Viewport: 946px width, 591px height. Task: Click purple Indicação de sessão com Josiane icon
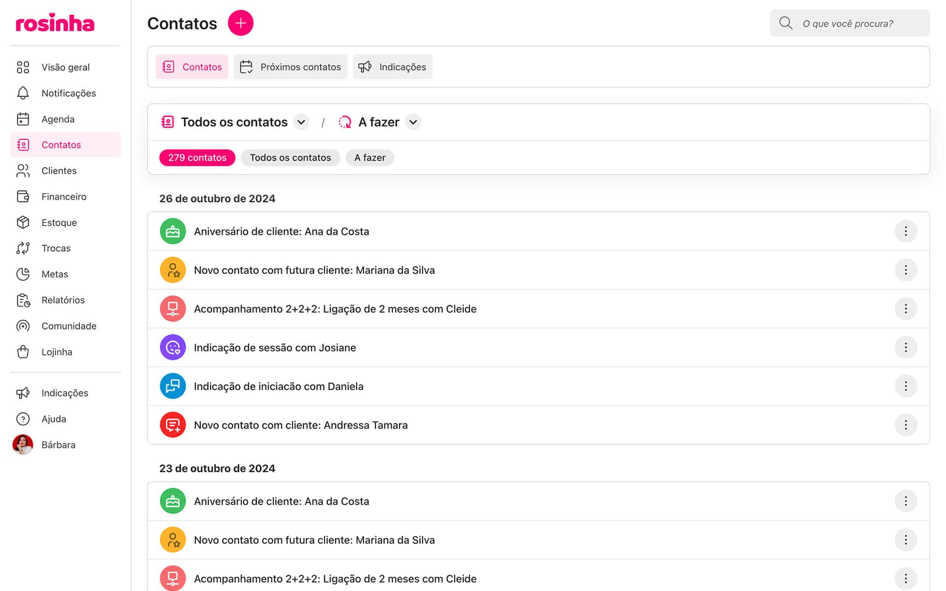coord(172,348)
